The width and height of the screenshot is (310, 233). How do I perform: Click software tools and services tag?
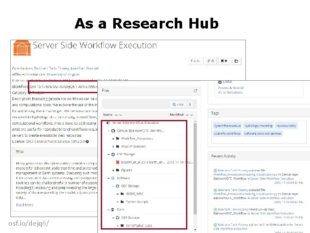tap(263, 133)
